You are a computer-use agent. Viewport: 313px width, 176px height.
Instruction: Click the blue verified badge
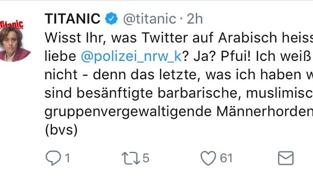(x=111, y=19)
